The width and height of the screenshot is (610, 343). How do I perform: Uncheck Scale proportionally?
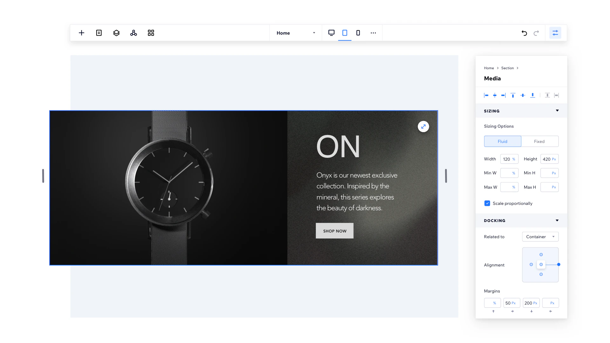(x=487, y=203)
